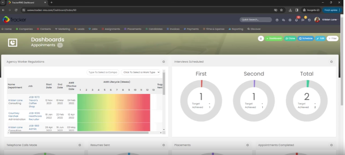The height and width of the screenshot is (155, 345).
Task: Click the AWR table vertical scrollbar
Action: click(164, 83)
